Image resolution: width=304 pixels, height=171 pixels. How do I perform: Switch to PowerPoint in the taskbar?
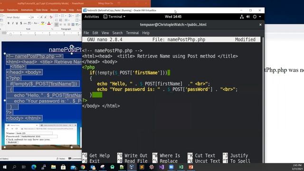(191, 167)
